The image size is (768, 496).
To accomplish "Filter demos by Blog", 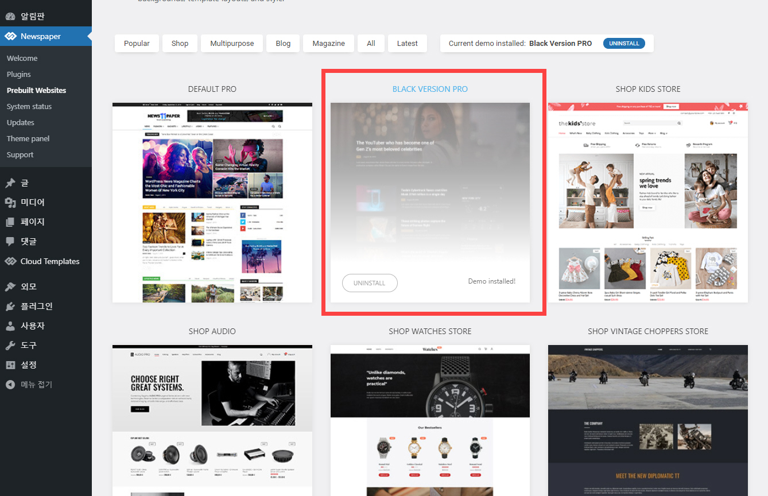I will pos(283,43).
